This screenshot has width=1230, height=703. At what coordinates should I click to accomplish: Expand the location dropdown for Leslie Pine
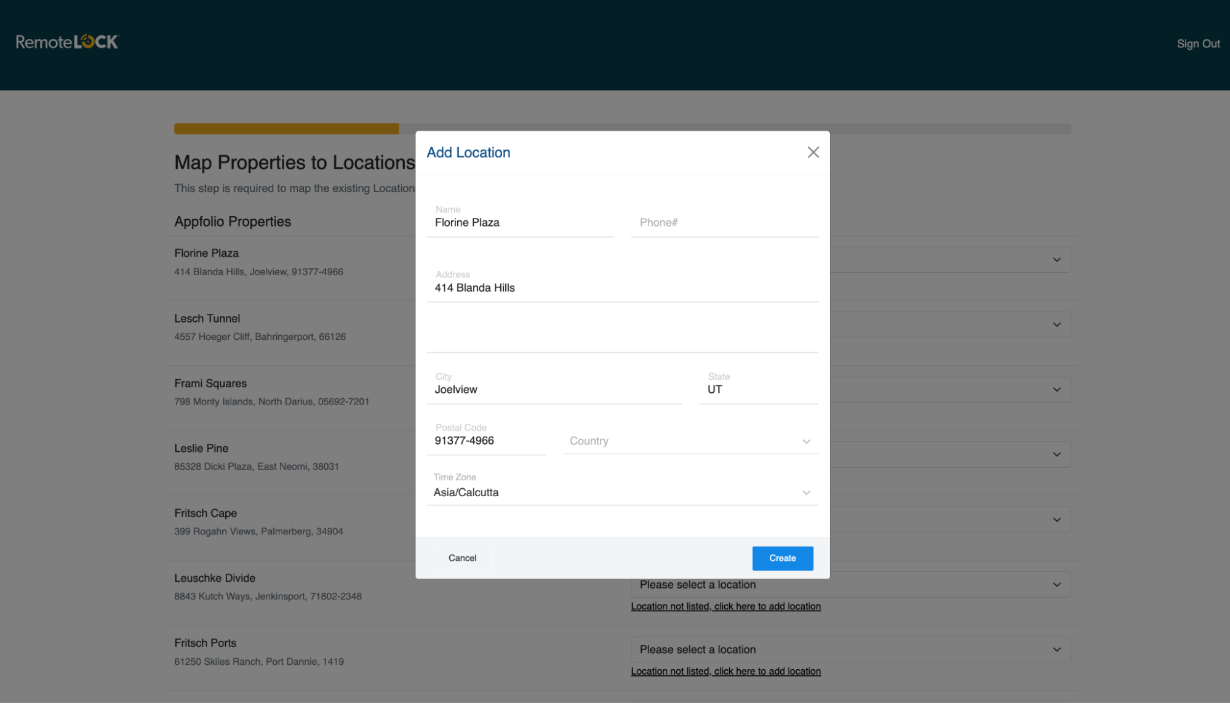pyautogui.click(x=1056, y=454)
